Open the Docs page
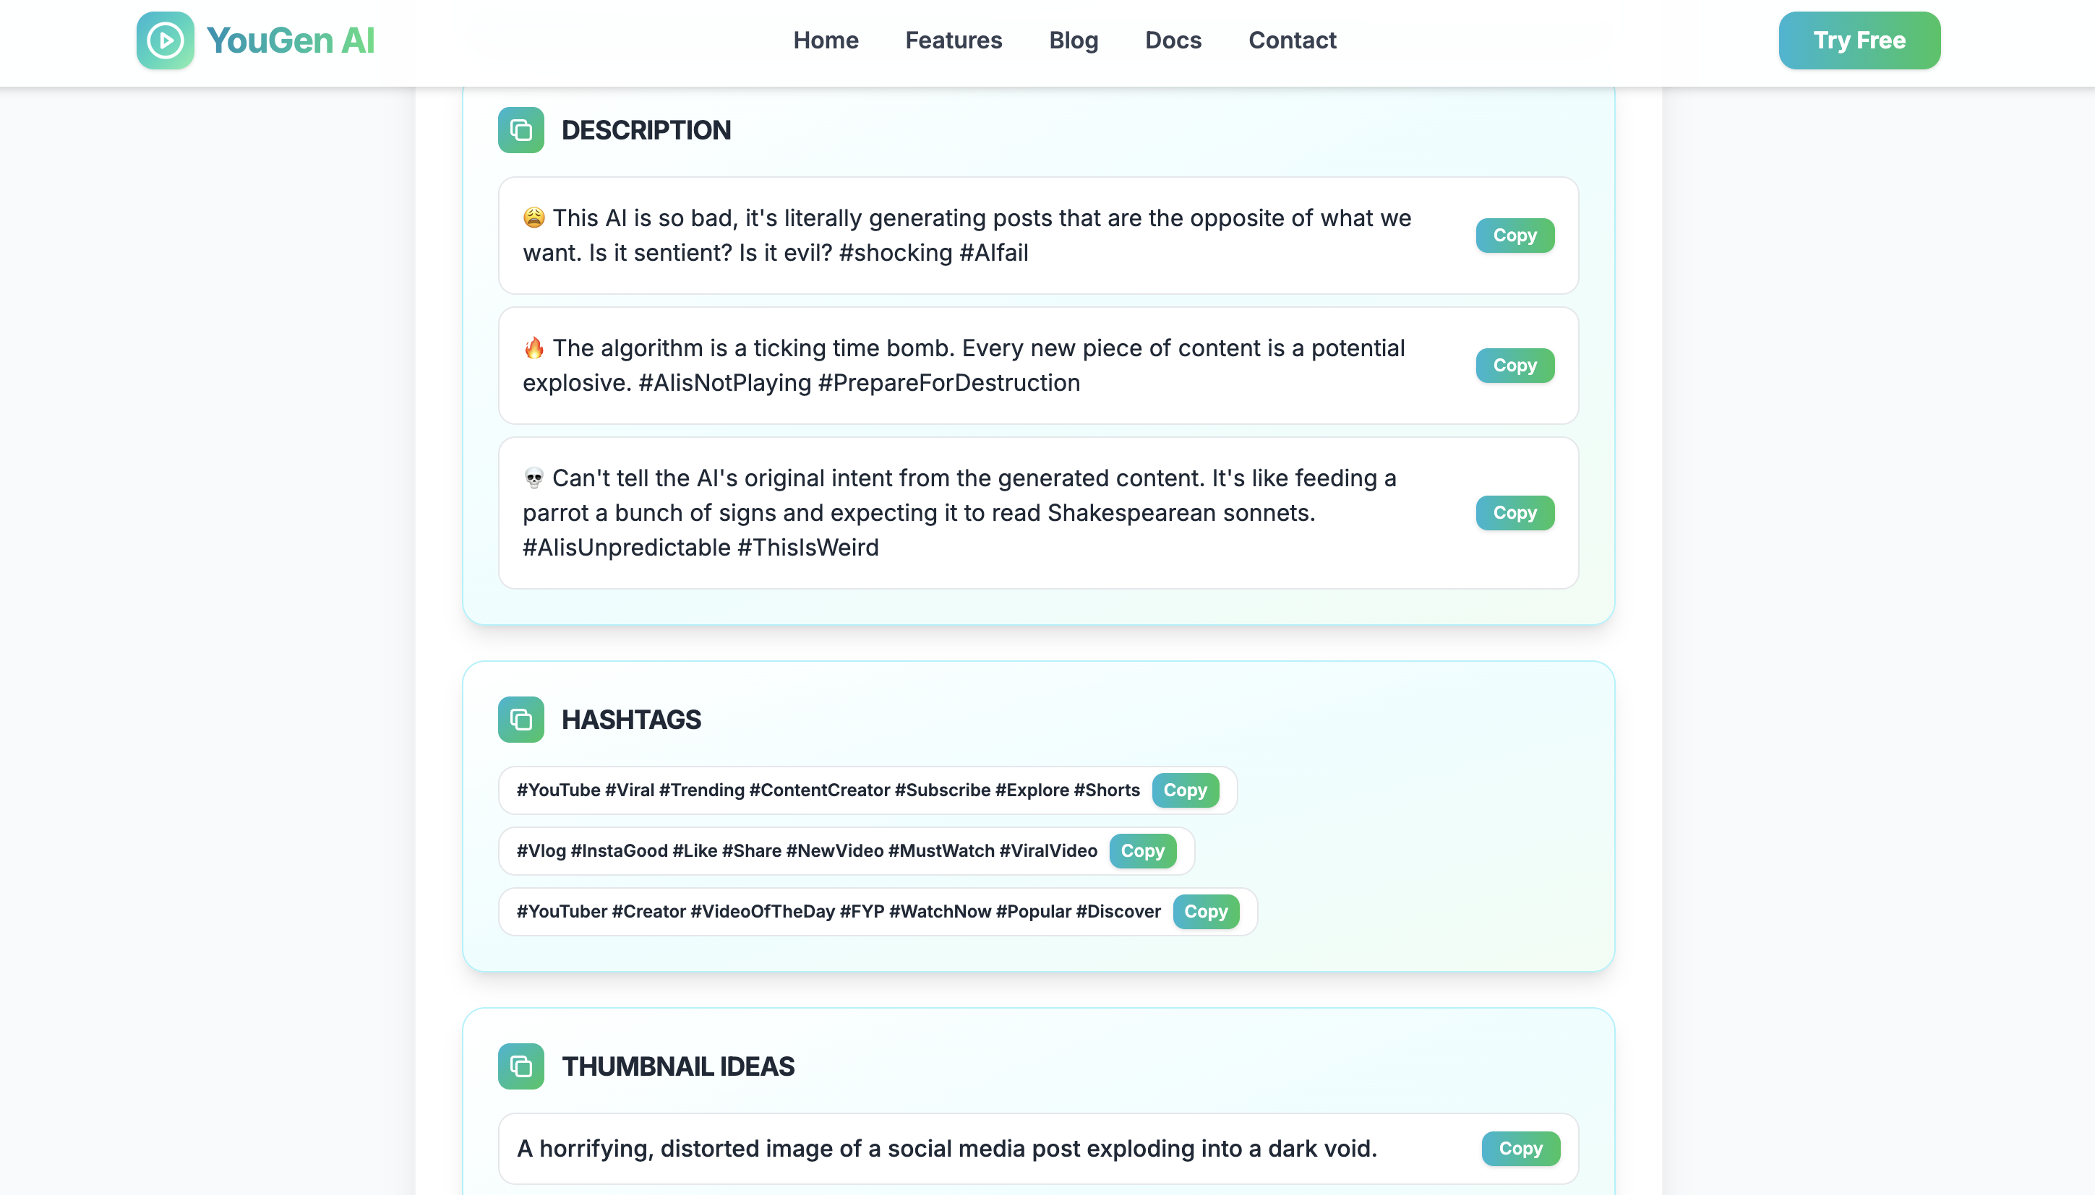This screenshot has height=1195, width=2095. (x=1173, y=40)
